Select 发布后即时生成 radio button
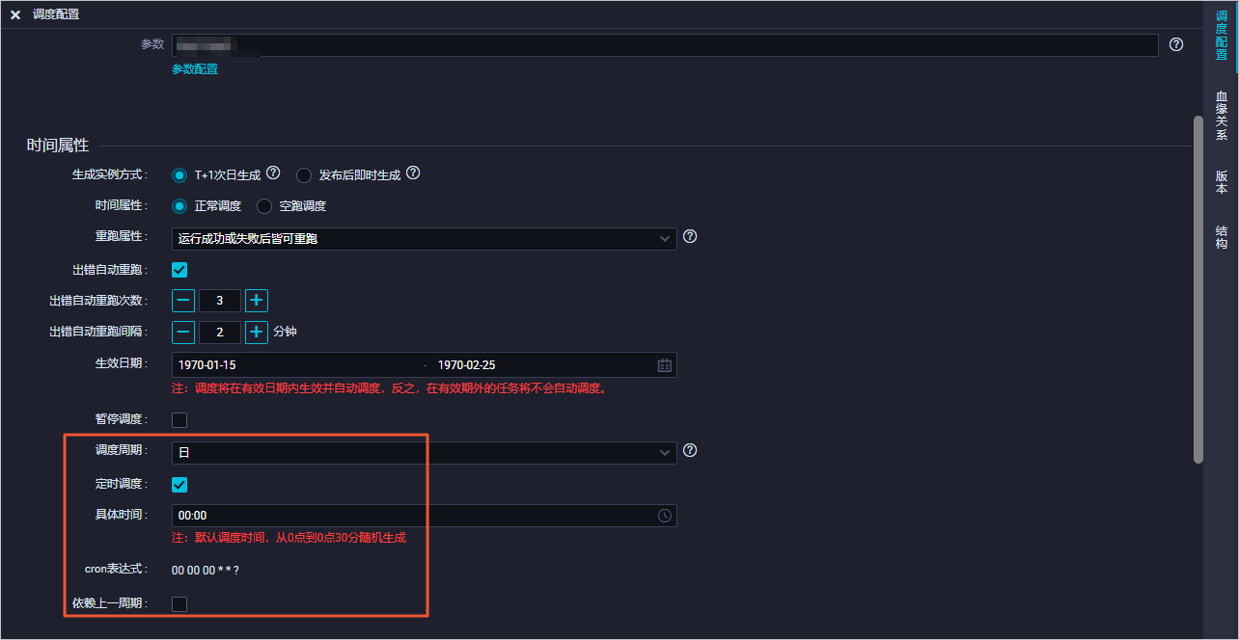Viewport: 1239px width, 640px height. pyautogui.click(x=304, y=175)
